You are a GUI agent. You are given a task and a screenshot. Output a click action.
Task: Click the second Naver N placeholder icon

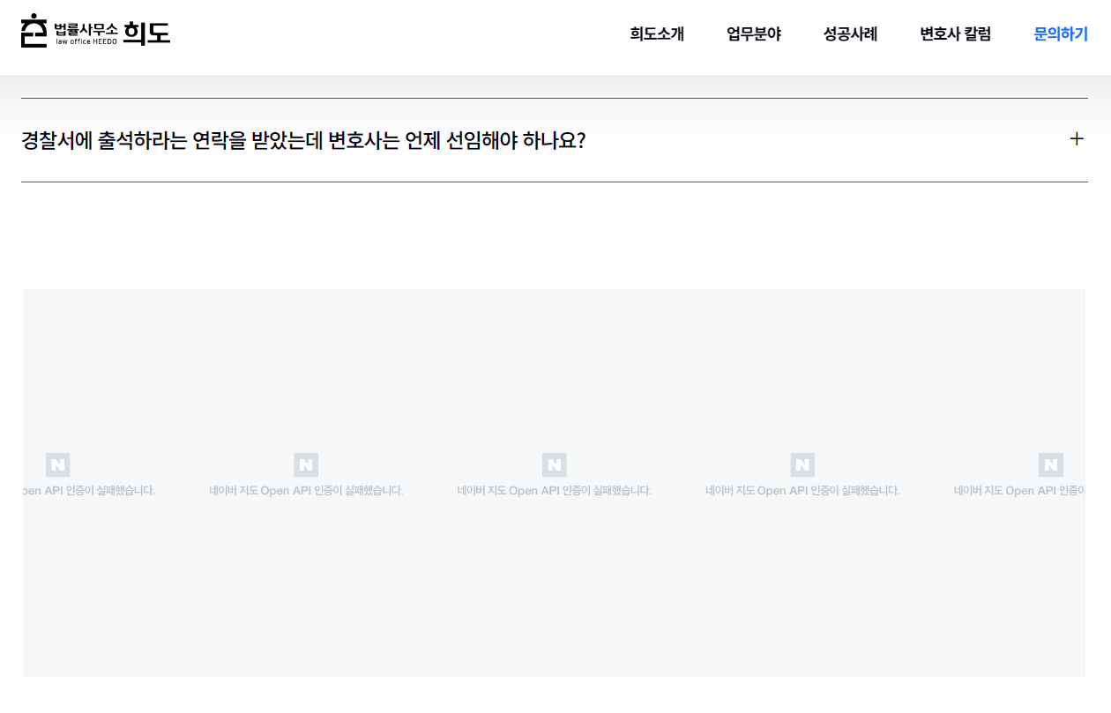305,464
